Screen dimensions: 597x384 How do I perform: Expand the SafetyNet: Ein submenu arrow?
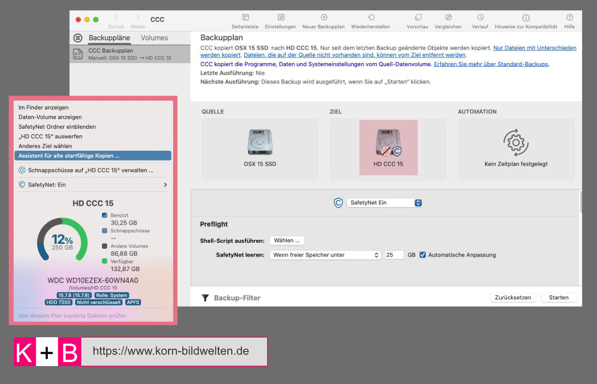[x=165, y=185]
